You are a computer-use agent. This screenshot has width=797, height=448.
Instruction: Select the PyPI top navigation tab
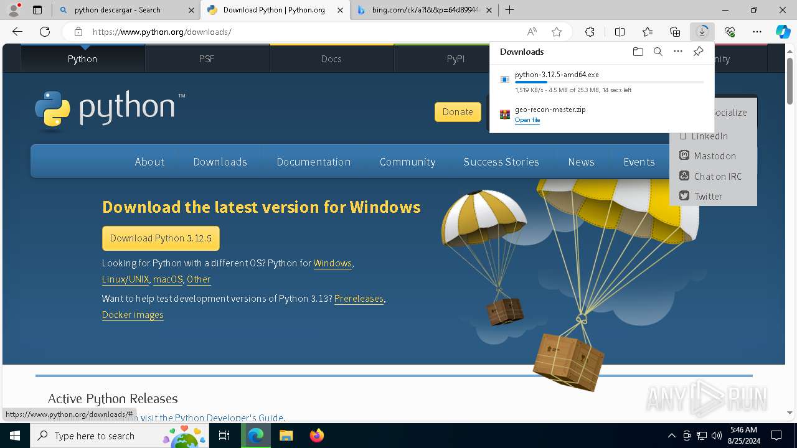tap(456, 58)
